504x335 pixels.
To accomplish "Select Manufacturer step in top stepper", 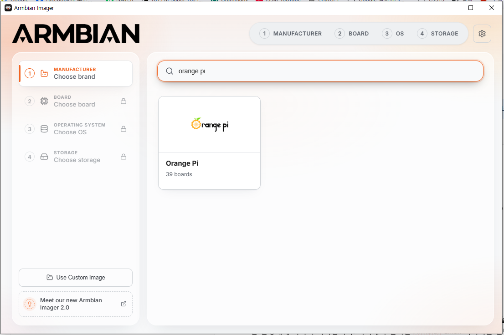I will [x=291, y=33].
